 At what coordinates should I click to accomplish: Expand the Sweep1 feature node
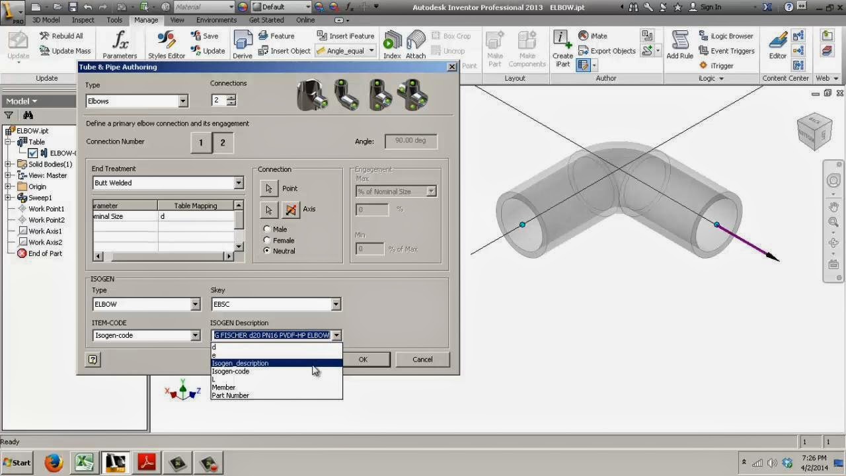(x=8, y=198)
